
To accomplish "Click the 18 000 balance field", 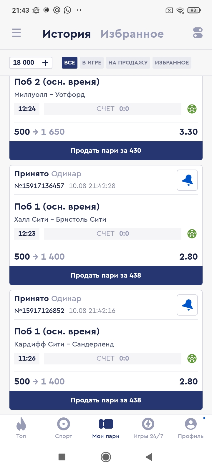I will point(24,63).
